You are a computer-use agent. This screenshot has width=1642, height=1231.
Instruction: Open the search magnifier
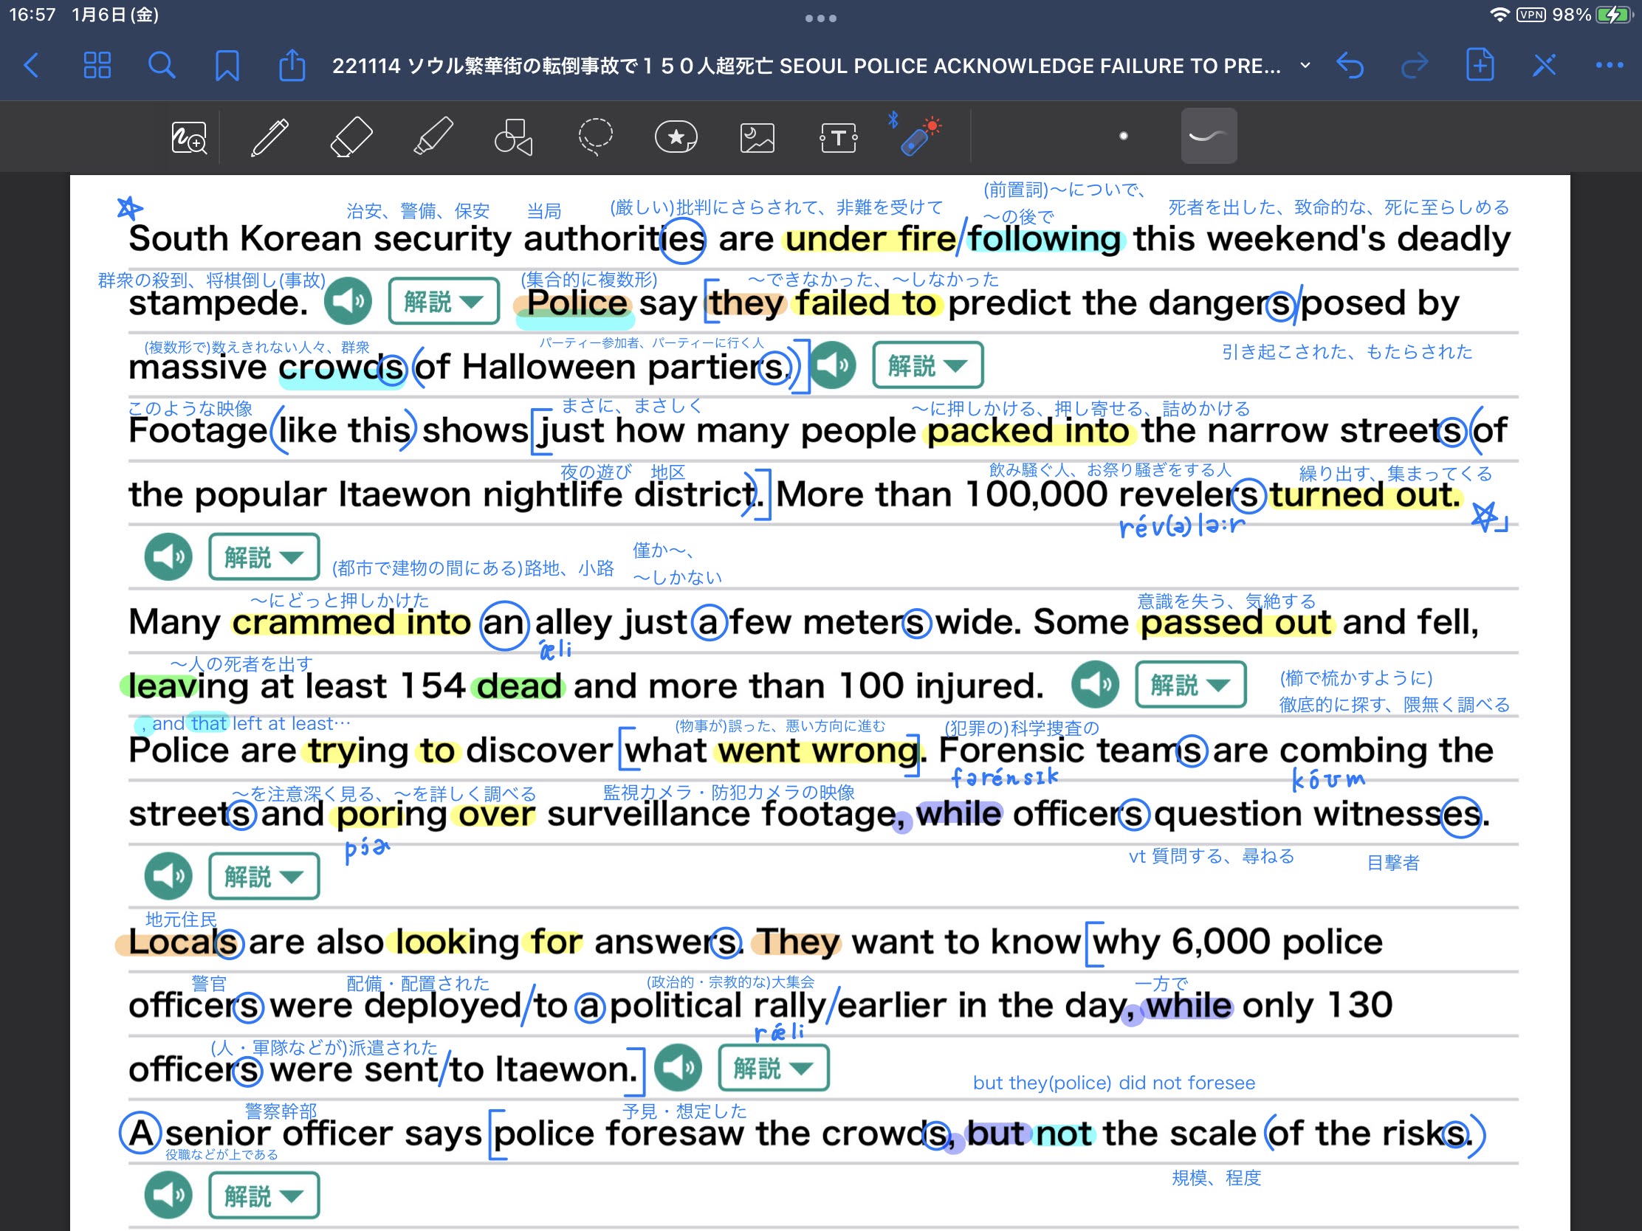click(161, 65)
